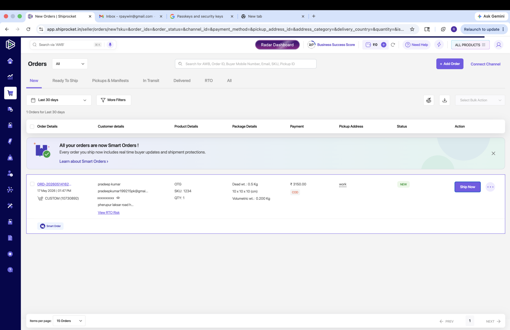Image resolution: width=510 pixels, height=330 pixels.
Task: Open the wrench tools icon in the sidebar
Action: tap(10, 206)
